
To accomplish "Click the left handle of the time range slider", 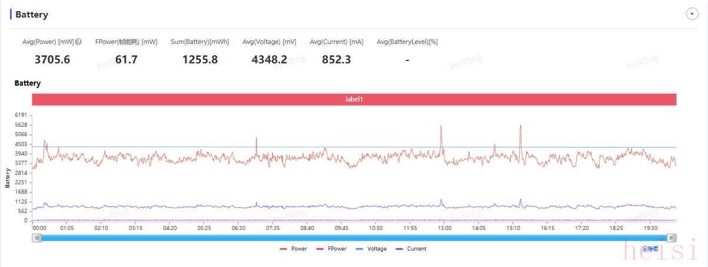I will click(37, 238).
